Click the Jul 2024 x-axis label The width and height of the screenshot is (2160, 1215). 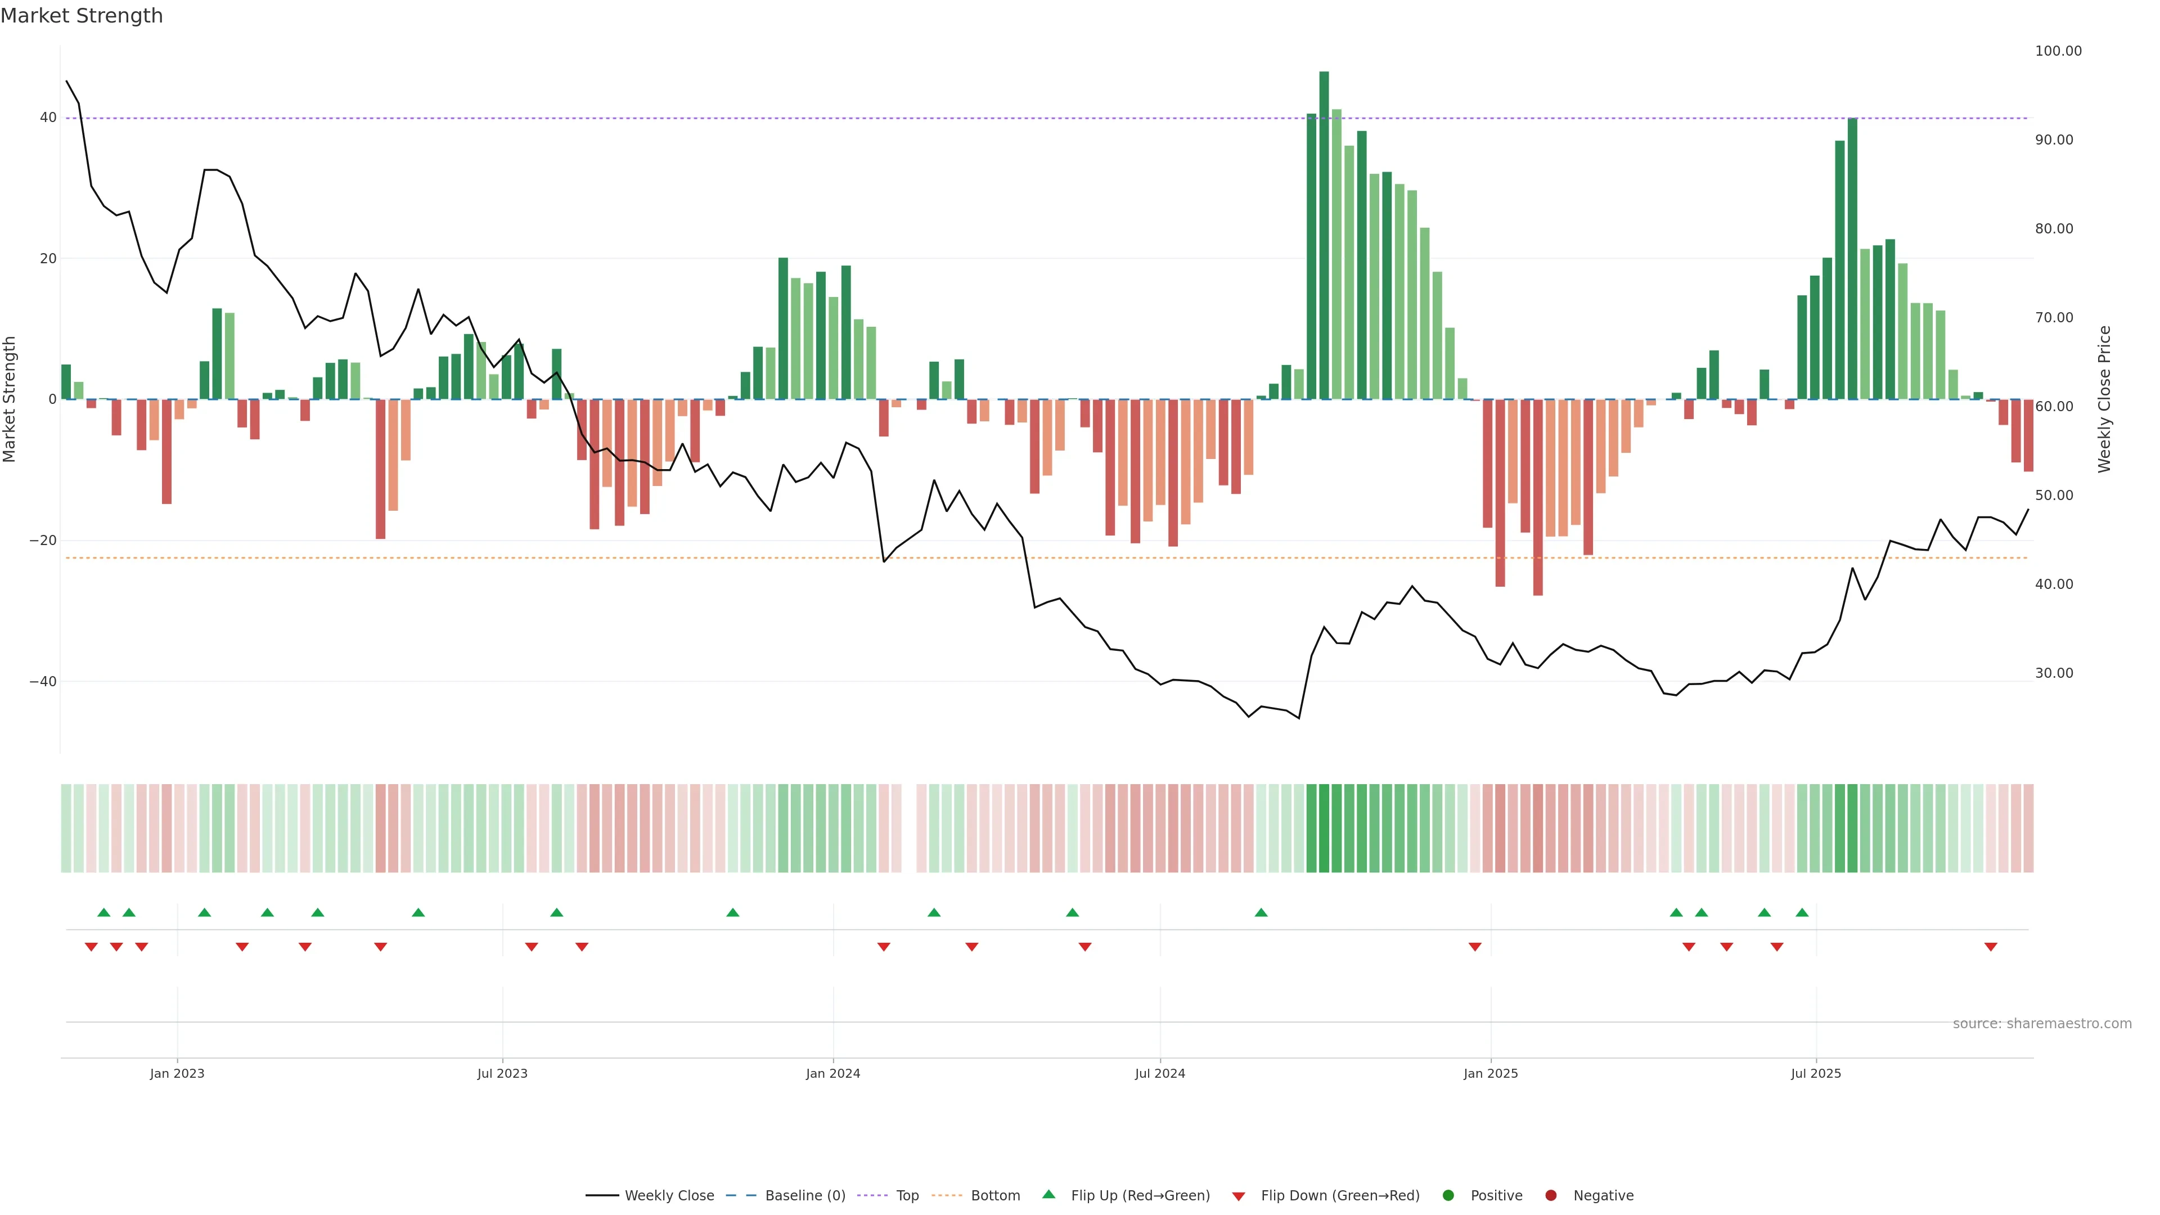click(x=1160, y=1073)
